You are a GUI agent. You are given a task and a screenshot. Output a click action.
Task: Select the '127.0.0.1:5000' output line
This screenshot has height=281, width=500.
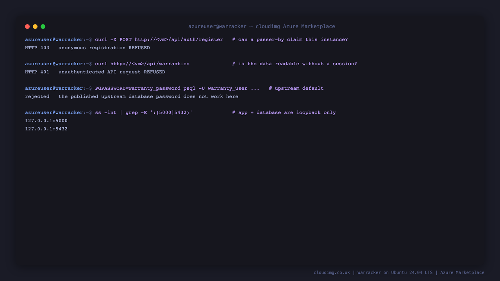coord(46,121)
